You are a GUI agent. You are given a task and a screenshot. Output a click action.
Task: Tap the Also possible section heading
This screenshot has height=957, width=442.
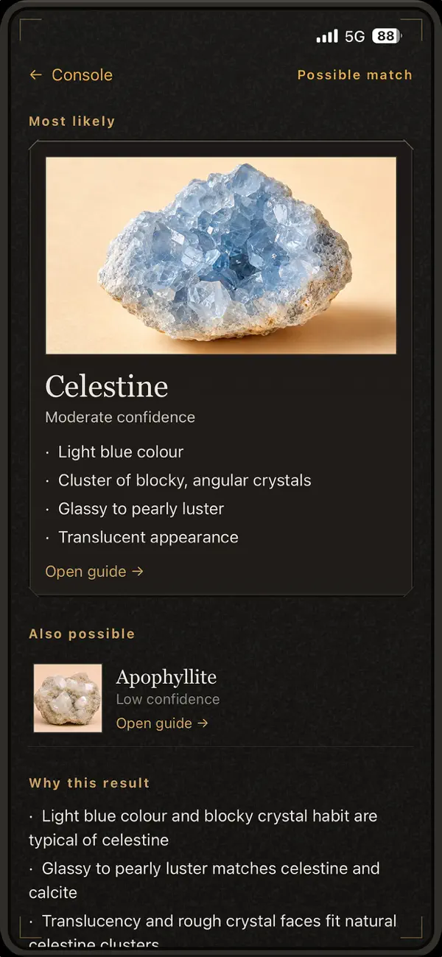tap(82, 634)
